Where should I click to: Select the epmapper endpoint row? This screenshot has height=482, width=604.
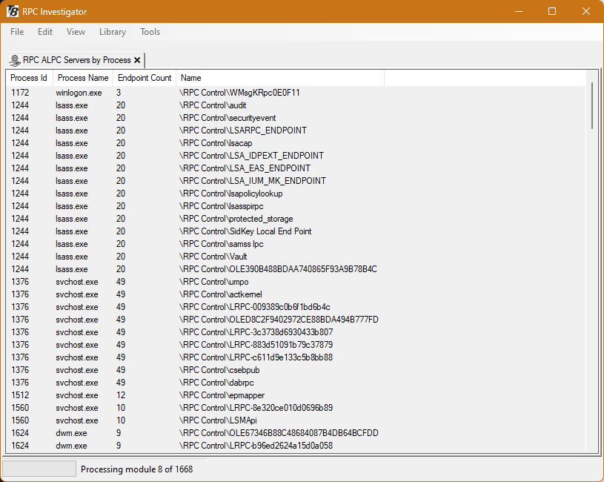(x=296, y=395)
